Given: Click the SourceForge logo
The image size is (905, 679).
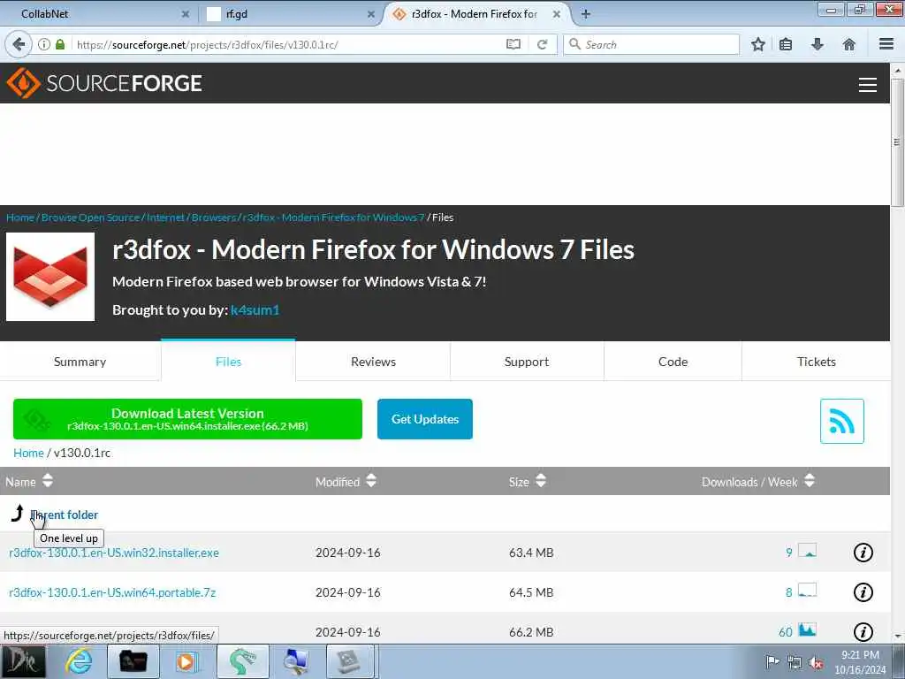Looking at the screenshot, I should click(104, 83).
